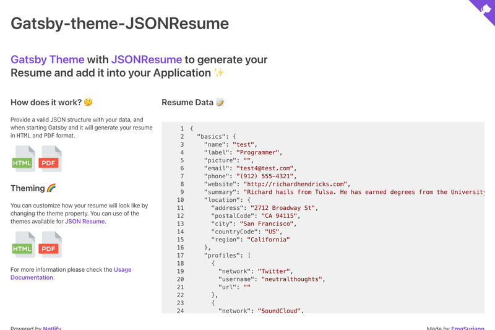Follow the Gatsby Theme link
The height and width of the screenshot is (330, 495).
48,59
